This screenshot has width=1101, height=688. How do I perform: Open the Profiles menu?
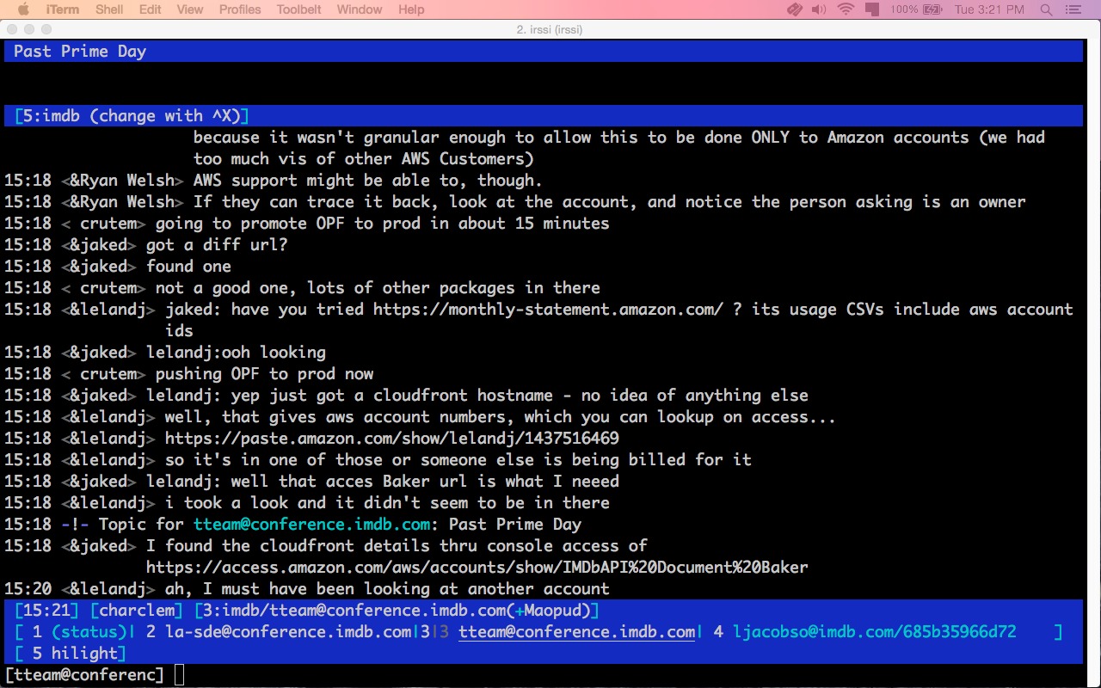coord(240,9)
